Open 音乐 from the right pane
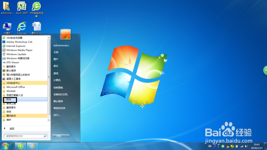The width and height of the screenshot is (267, 150). coord(56,66)
